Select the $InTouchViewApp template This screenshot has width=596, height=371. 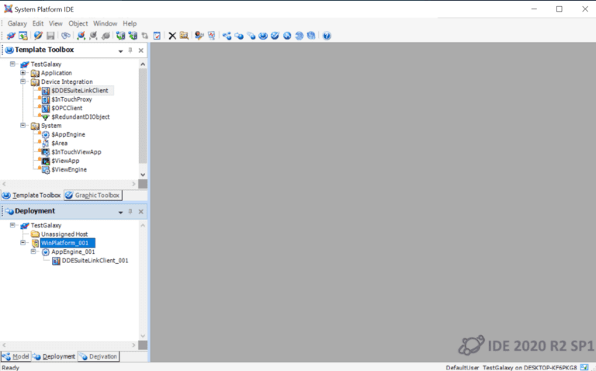pyautogui.click(x=76, y=151)
